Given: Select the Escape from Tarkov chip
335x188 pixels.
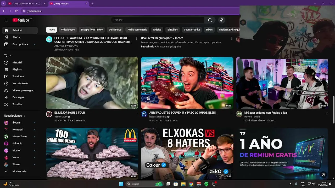Looking at the screenshot, I should click(x=92, y=30).
